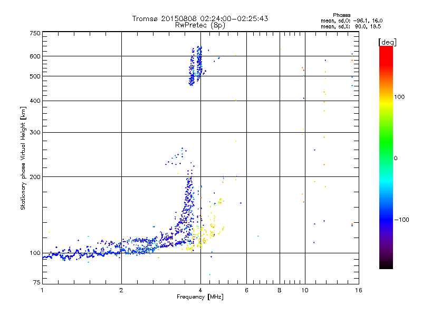Viewport: 422px width, 316px height.
Task: Click the plot title 'Tromsø 20150808 02:24:00-02:25:43'
Action: click(200, 18)
